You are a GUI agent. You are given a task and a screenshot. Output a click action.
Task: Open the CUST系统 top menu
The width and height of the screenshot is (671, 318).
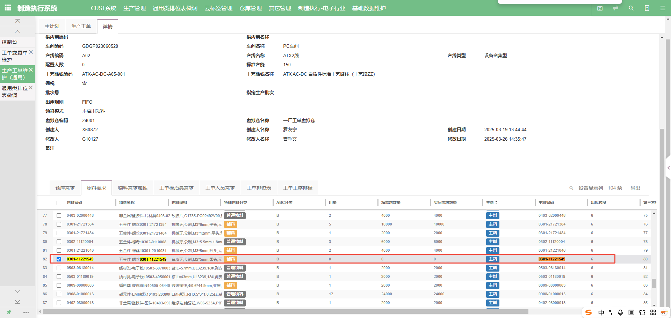click(103, 8)
